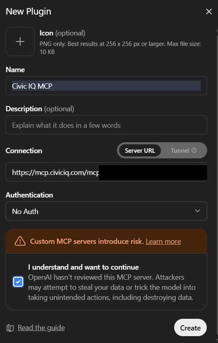The width and height of the screenshot is (218, 343).
Task: Select the Server URL connection tab
Action: pyautogui.click(x=140, y=150)
